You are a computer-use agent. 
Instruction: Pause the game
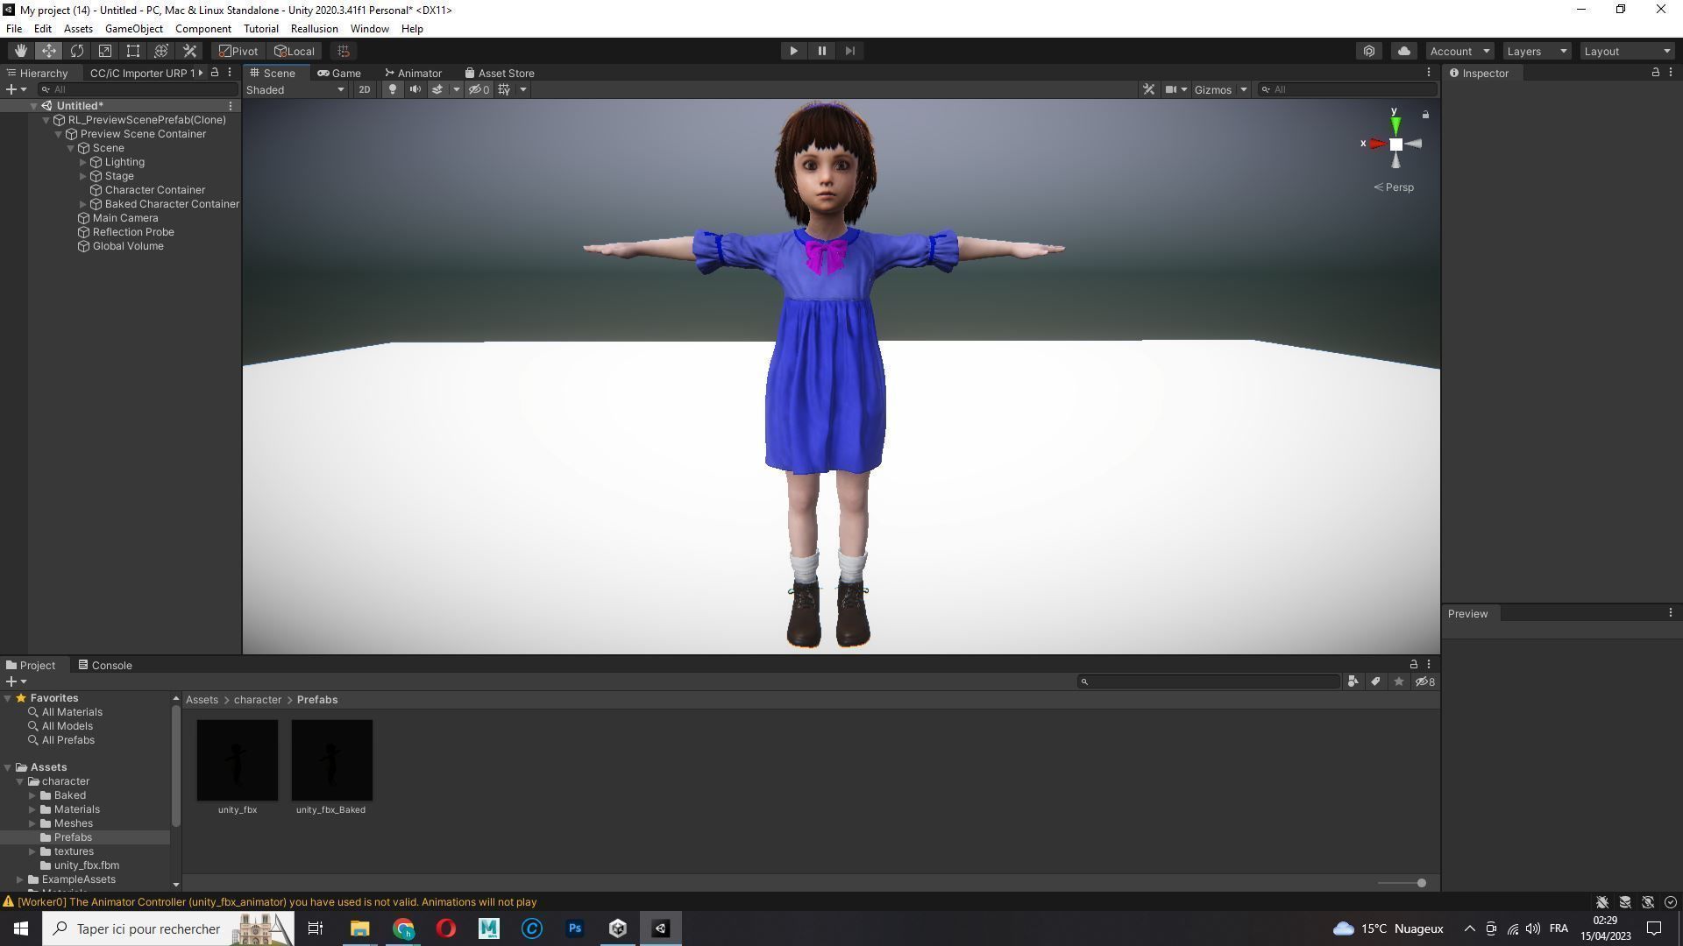[x=821, y=51]
